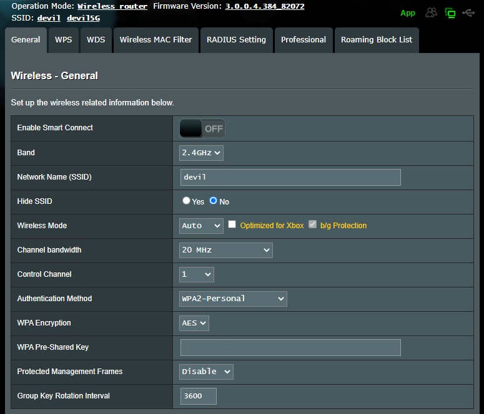Open the Professional tab

(x=304, y=40)
